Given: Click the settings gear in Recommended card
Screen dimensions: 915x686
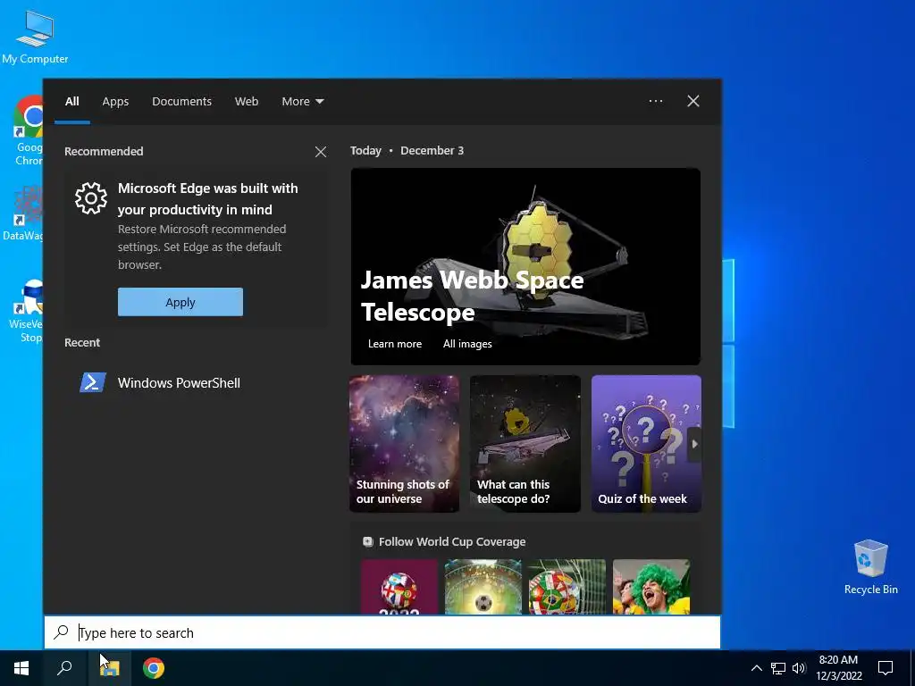Looking at the screenshot, I should point(91,198).
